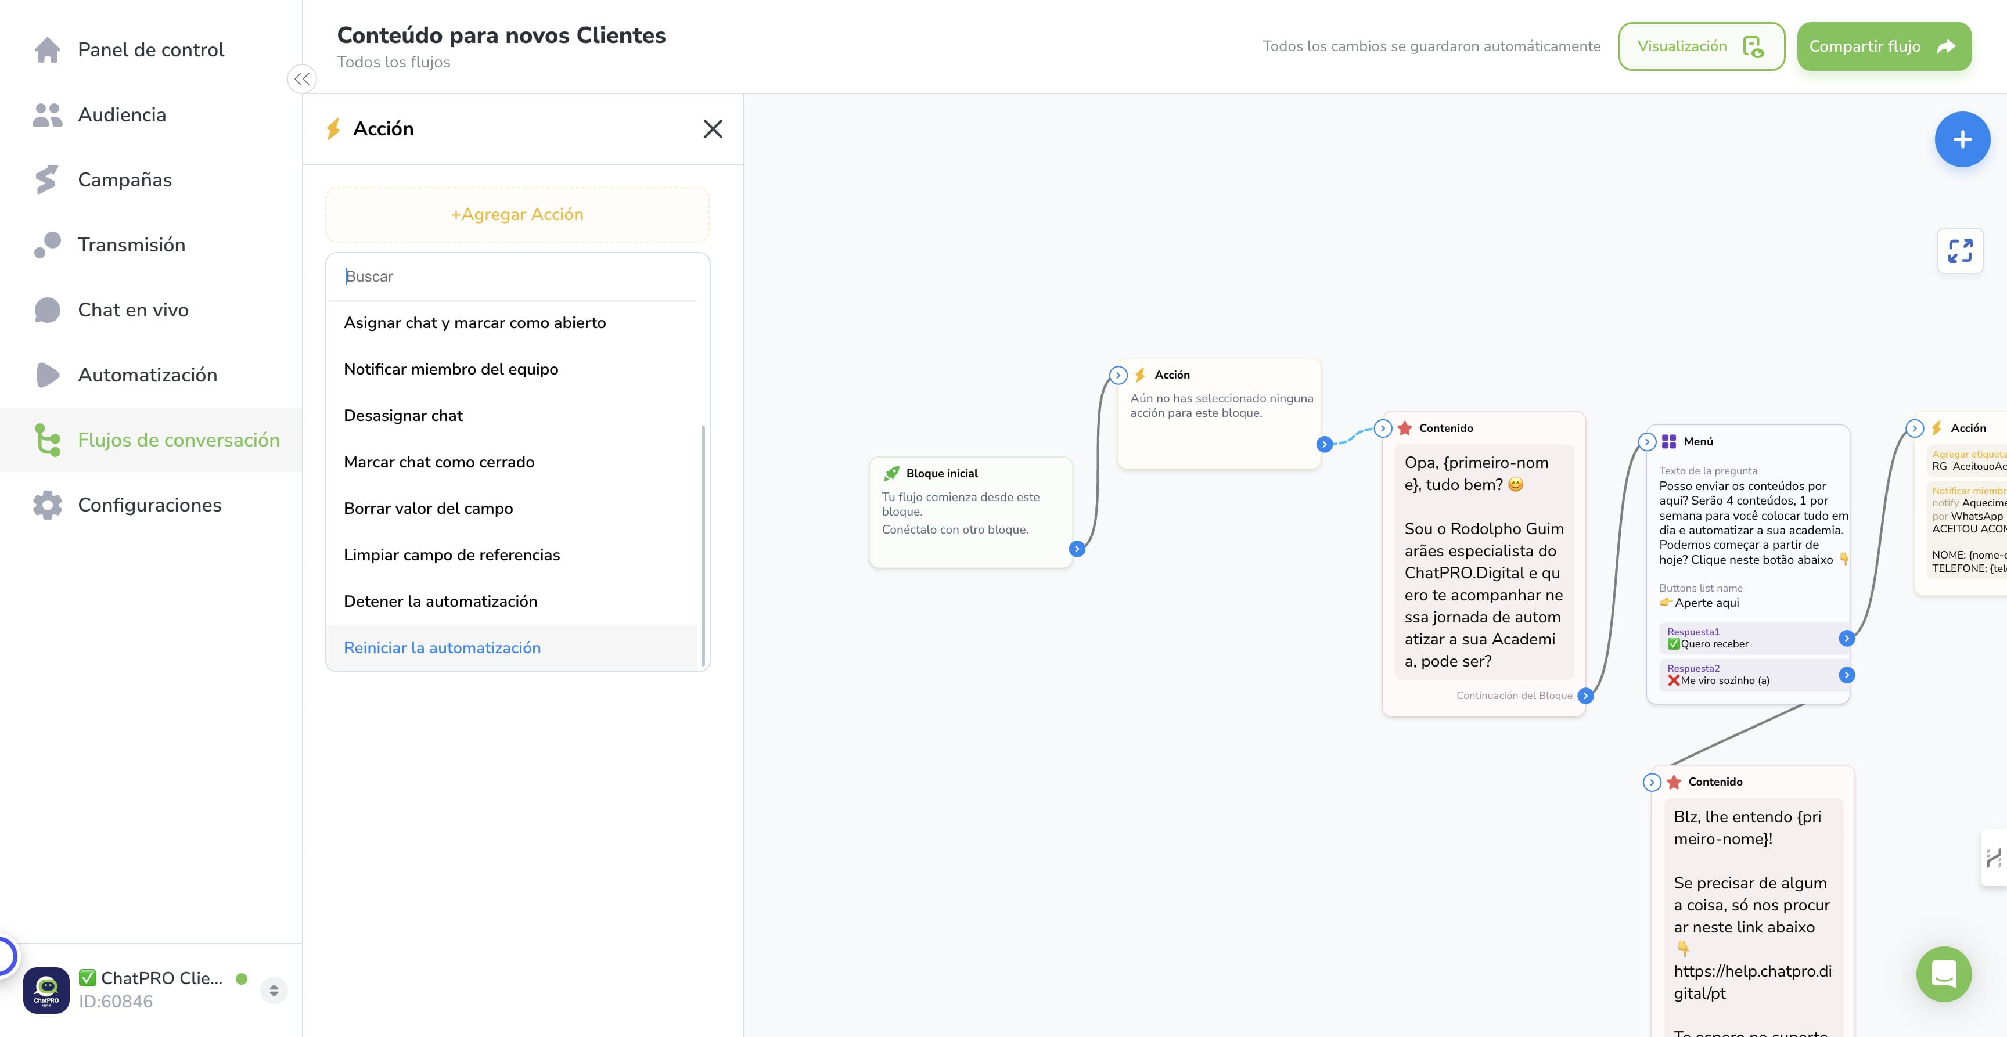Close the Acción panel

[x=713, y=128]
